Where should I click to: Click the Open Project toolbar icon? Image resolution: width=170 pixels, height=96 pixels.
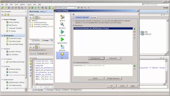6,8
